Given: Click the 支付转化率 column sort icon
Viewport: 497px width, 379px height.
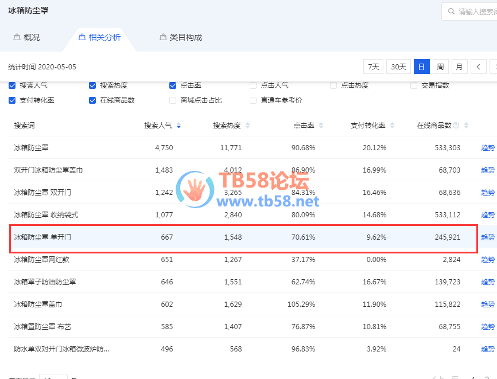Looking at the screenshot, I should pos(392,126).
